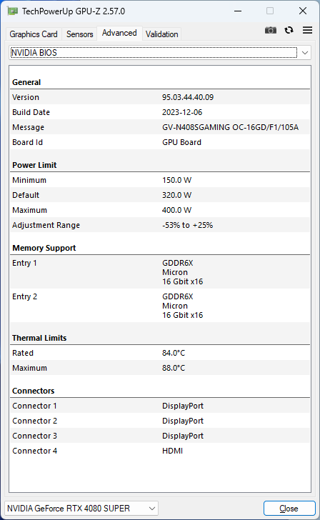The width and height of the screenshot is (320, 520).
Task: Click the GPU-Z app icon in title bar
Action: [12, 11]
